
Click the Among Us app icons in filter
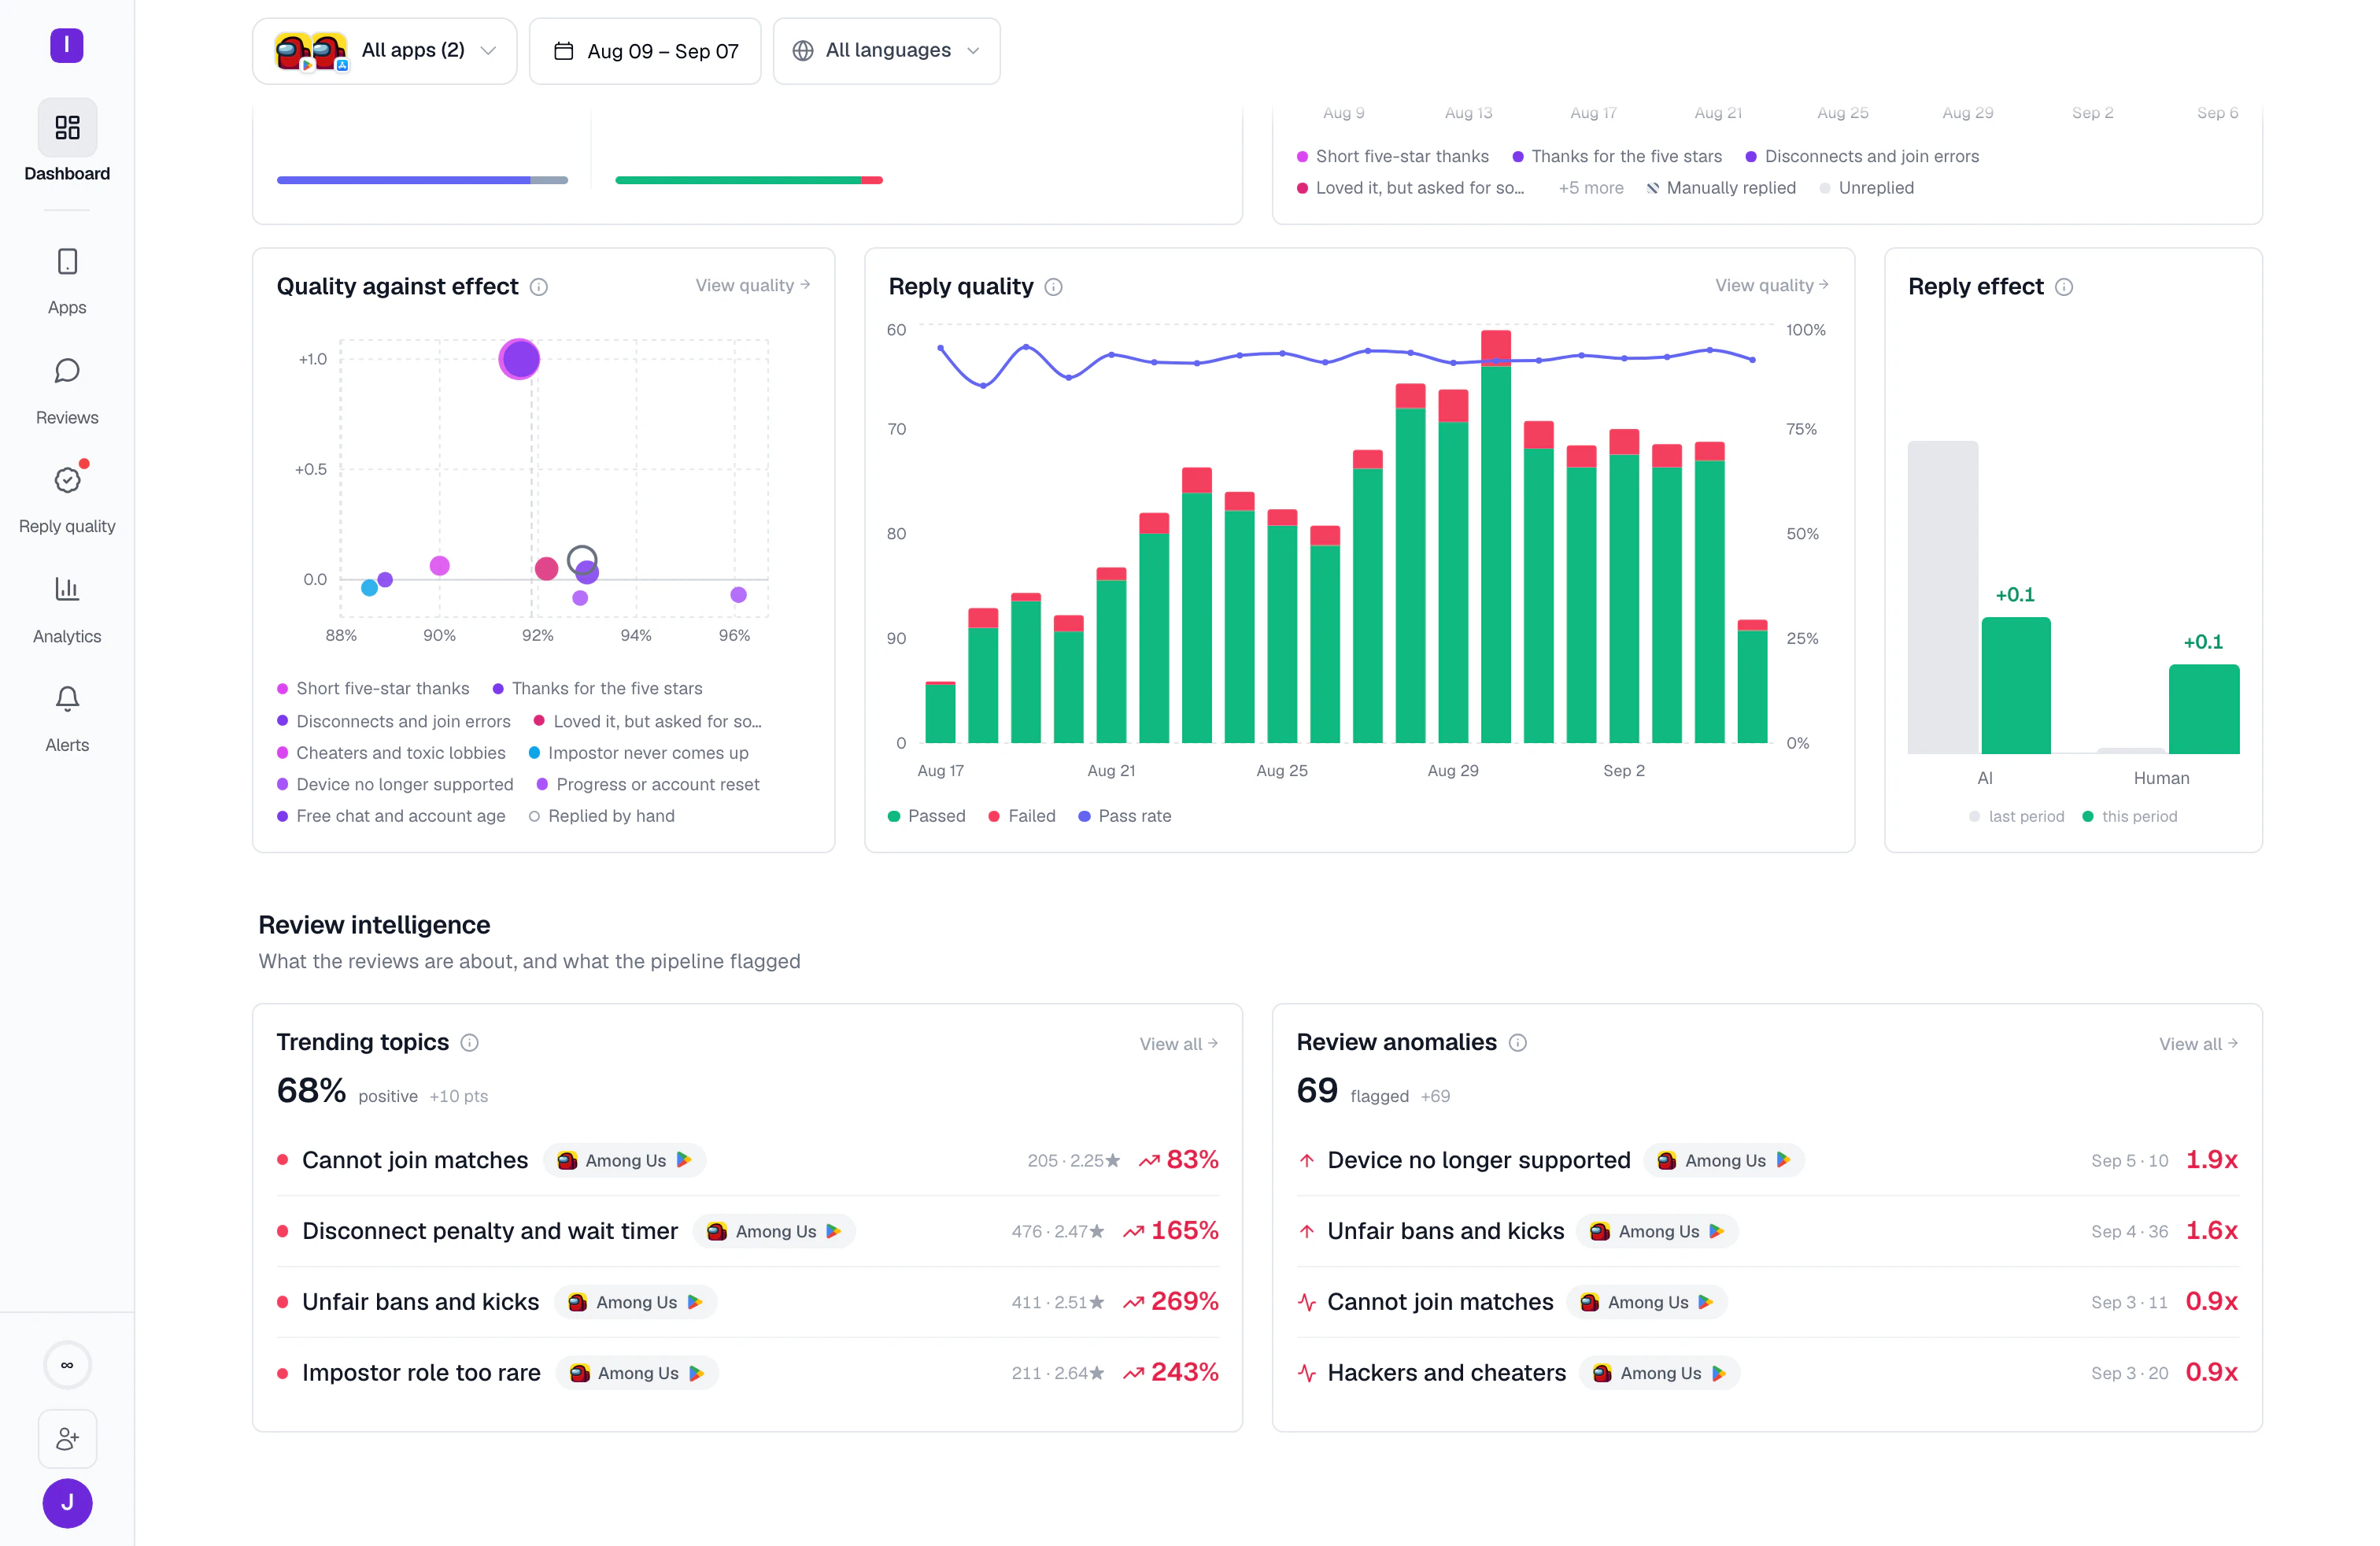coord(311,51)
